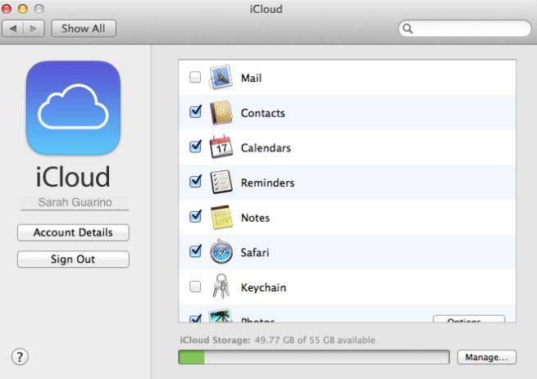This screenshot has height=379, width=537.
Task: Click the yellow Notes icon
Action: 221,218
